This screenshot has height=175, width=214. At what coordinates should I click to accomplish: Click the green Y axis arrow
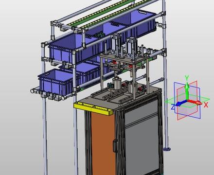click(x=187, y=90)
